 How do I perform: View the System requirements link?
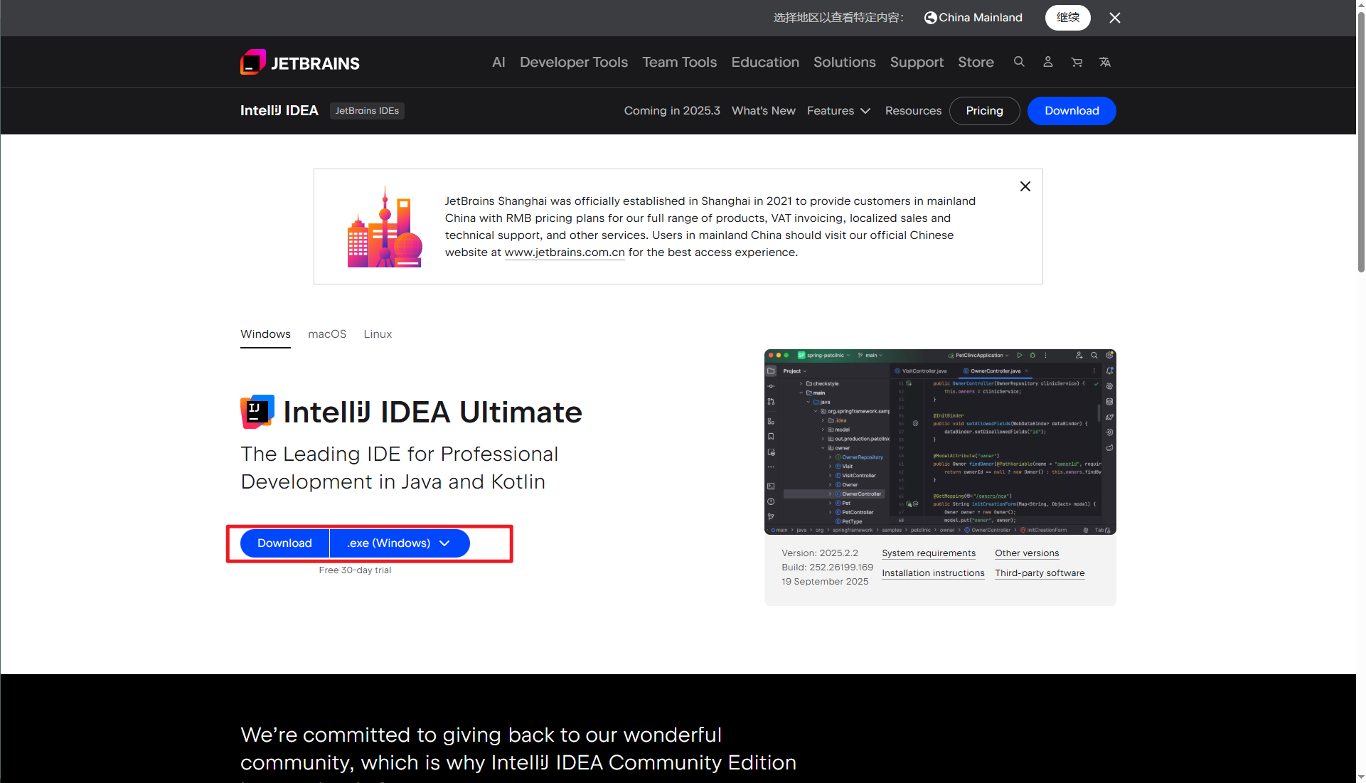pos(929,553)
